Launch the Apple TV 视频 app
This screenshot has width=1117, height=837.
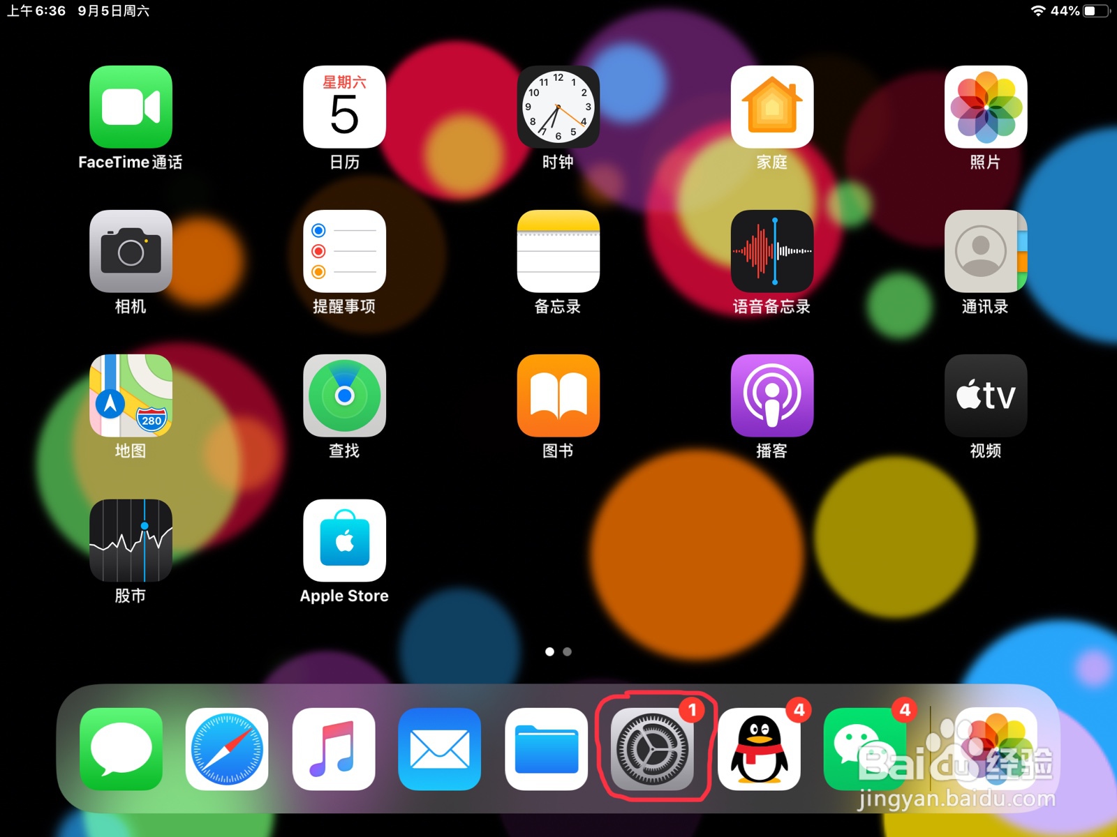point(985,395)
